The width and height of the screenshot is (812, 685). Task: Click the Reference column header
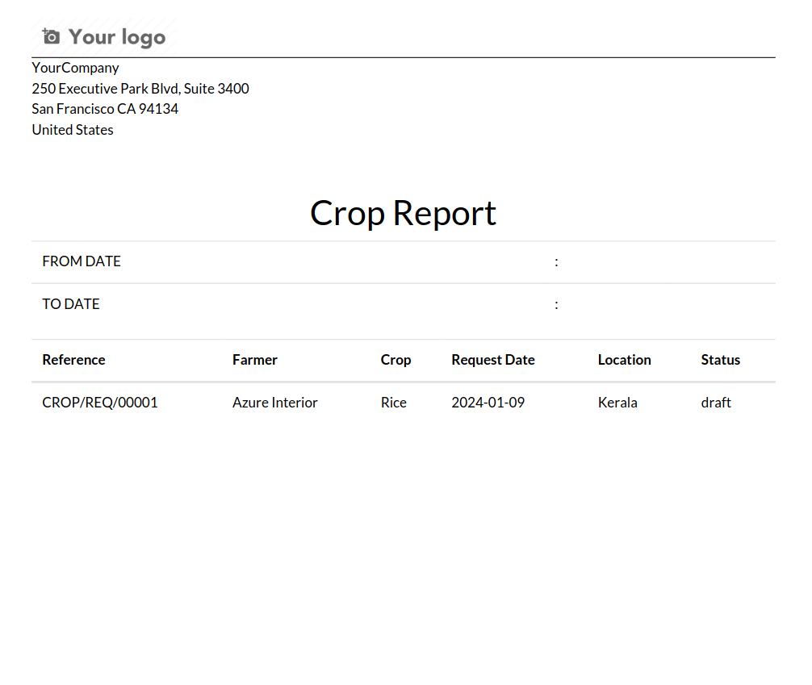(73, 360)
